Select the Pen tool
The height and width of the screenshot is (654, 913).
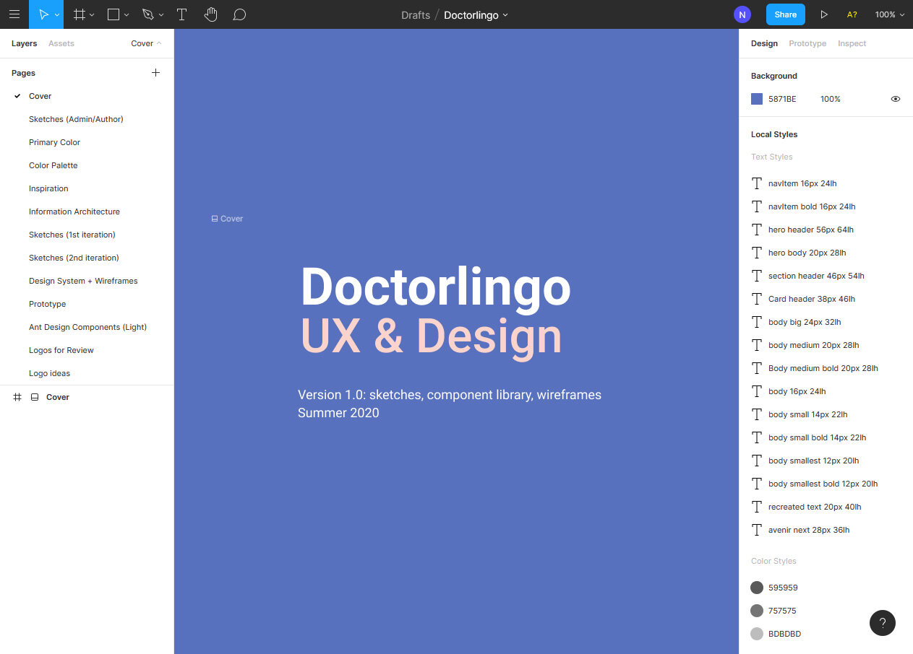(148, 14)
